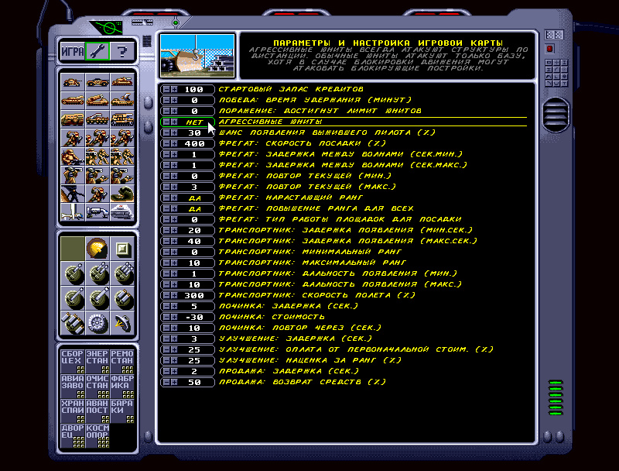Select the golden dome structure icon
The image size is (619, 471).
pyautogui.click(x=97, y=249)
